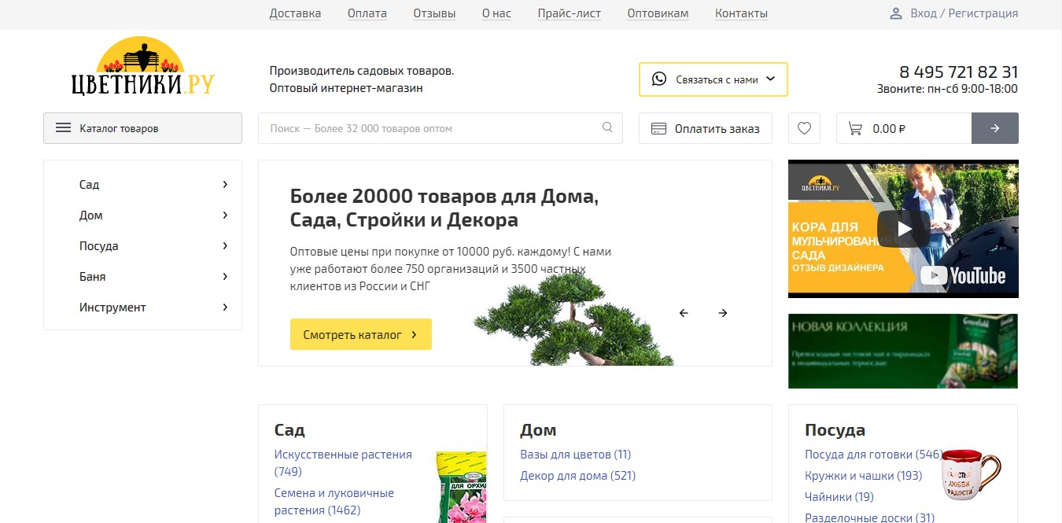Open the favorites heart icon
This screenshot has height=523, width=1062.
pyautogui.click(x=804, y=128)
